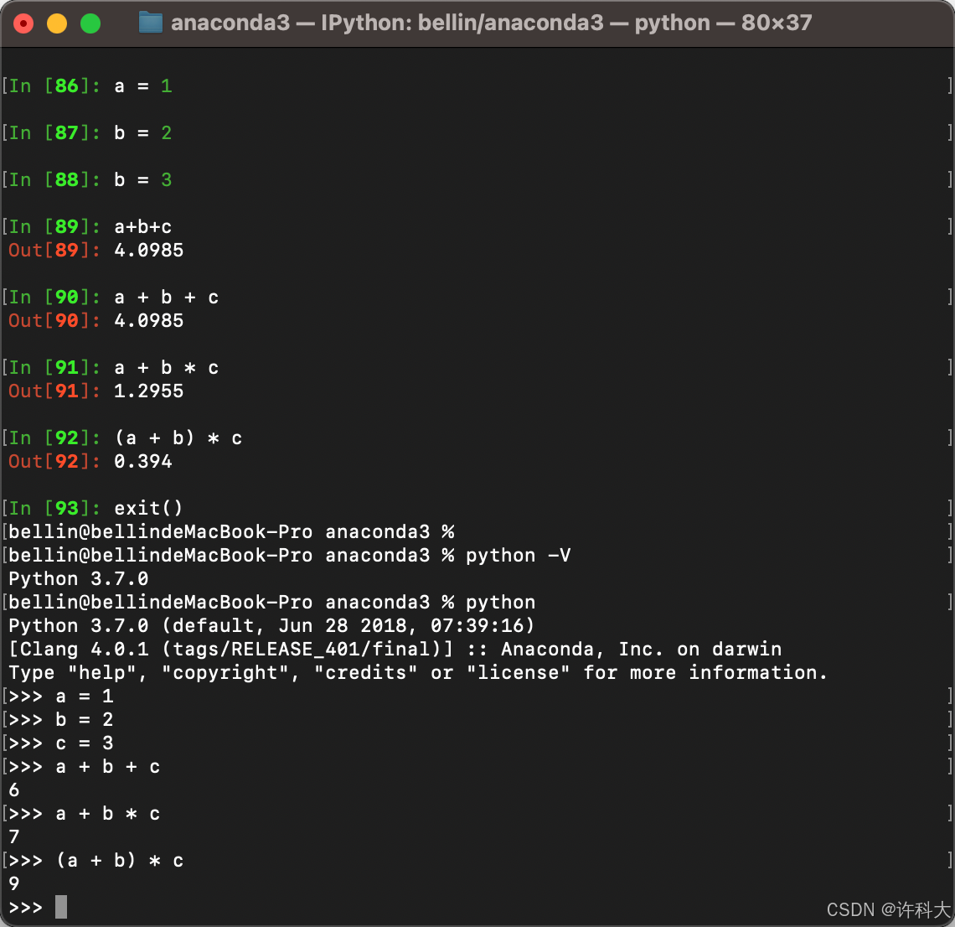The height and width of the screenshot is (927, 955).
Task: Click the input line In [88]: b = 3
Action: click(90, 180)
